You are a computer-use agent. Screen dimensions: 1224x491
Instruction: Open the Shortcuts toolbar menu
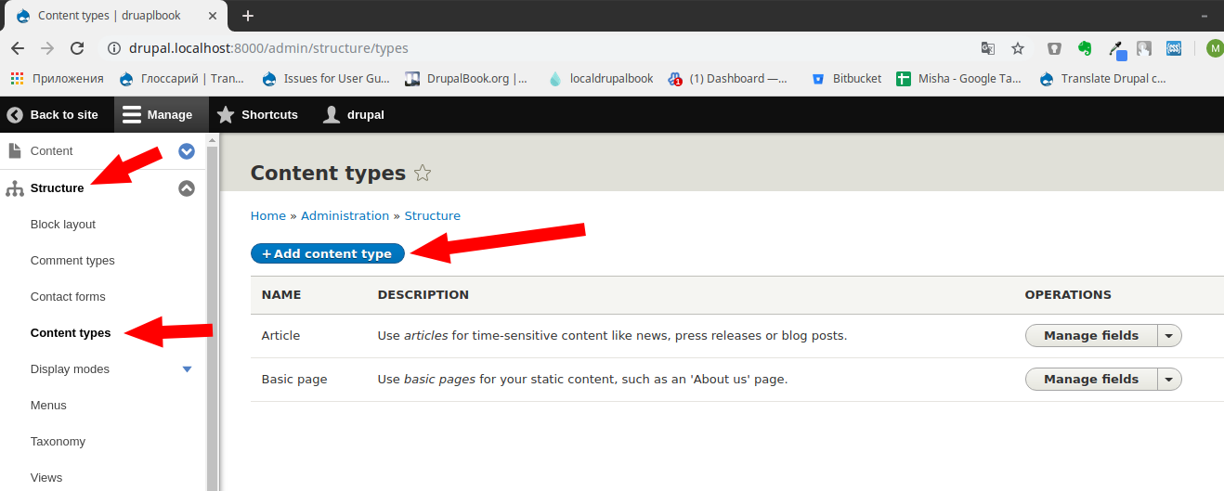point(257,114)
